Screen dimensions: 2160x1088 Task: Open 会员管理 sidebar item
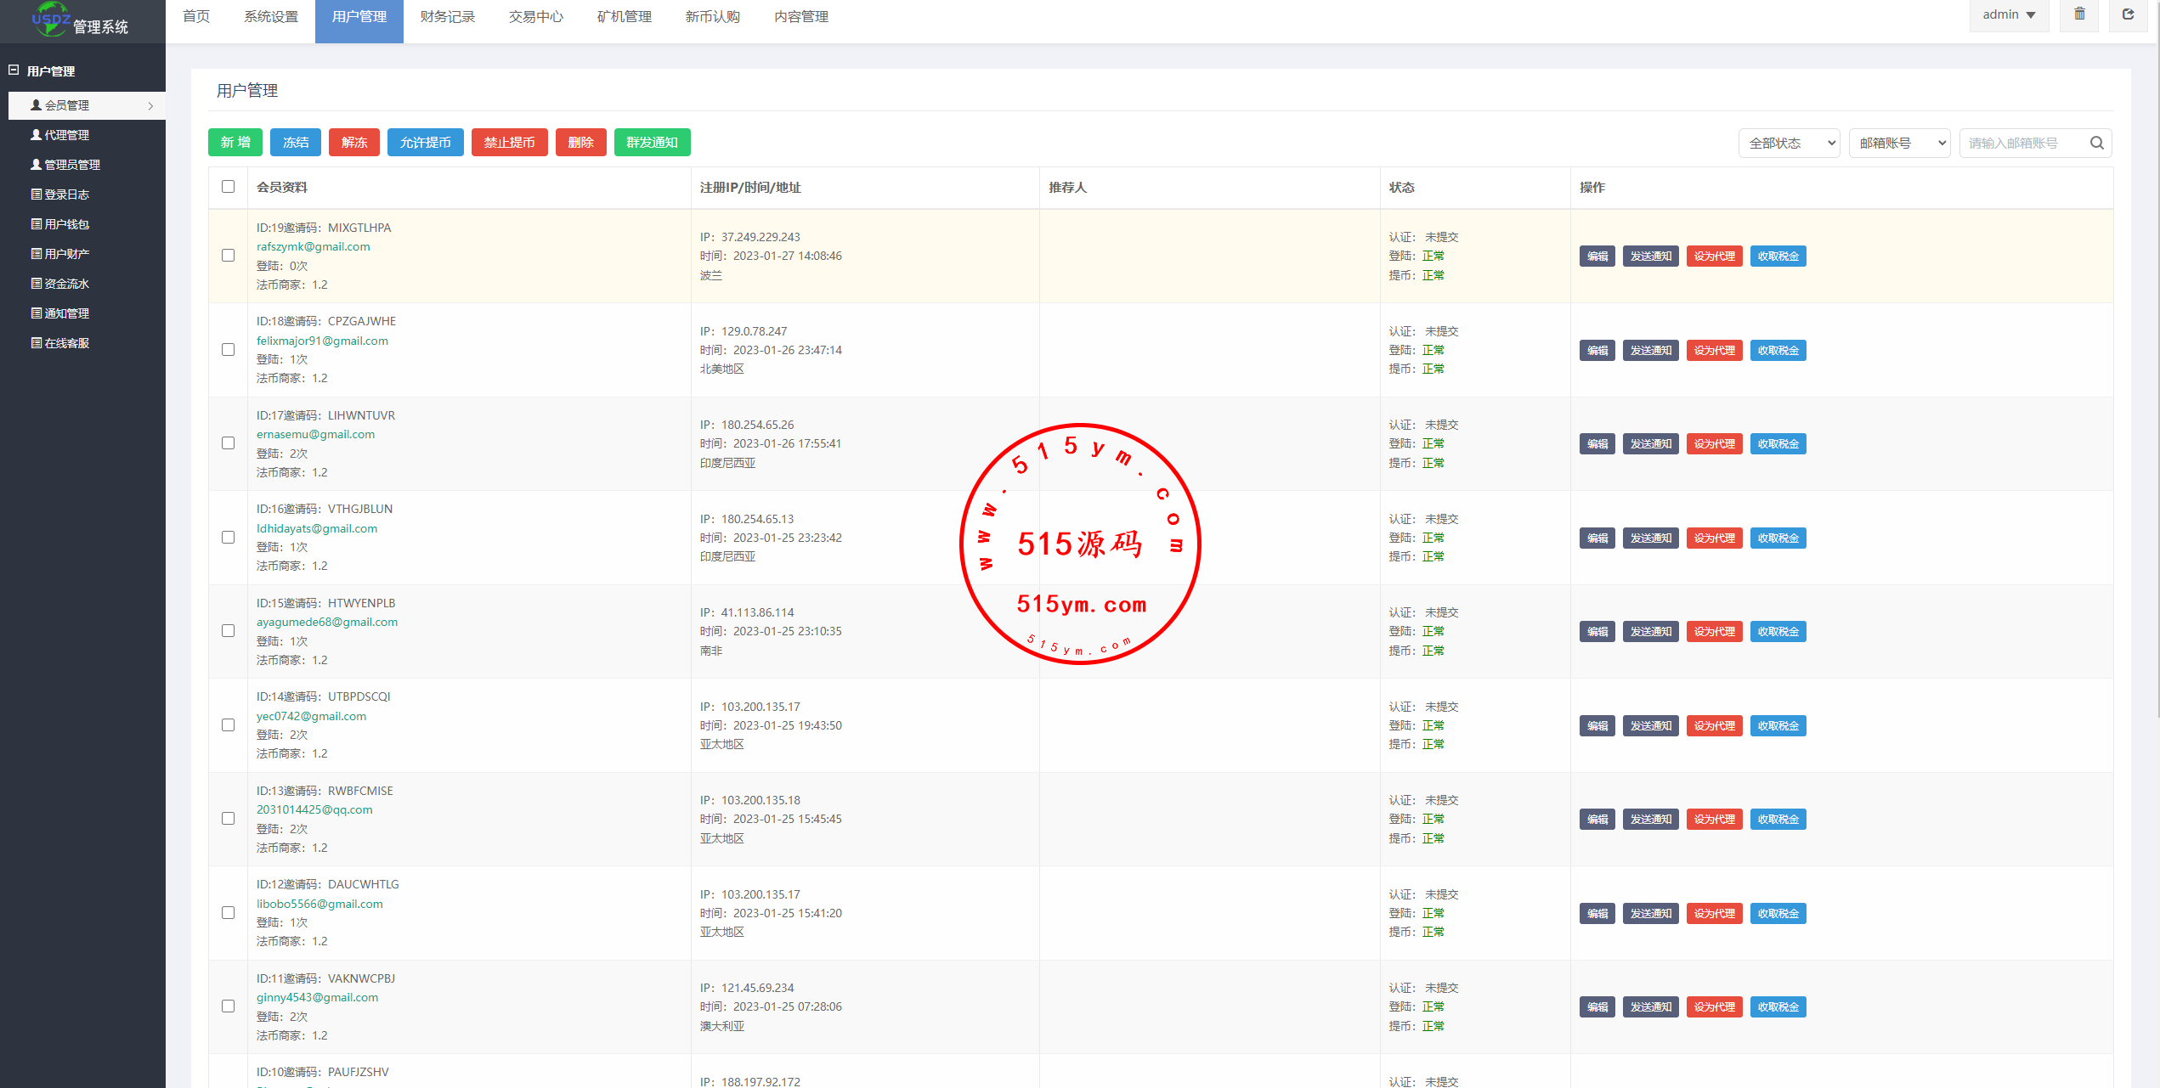pyautogui.click(x=67, y=105)
